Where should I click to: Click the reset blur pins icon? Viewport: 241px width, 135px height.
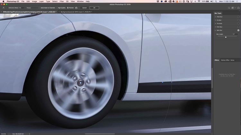(76, 8)
